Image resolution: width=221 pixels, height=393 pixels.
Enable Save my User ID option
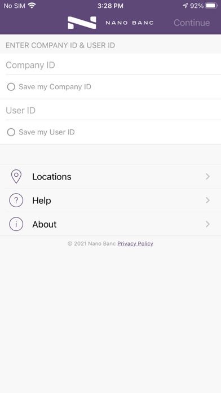pos(11,132)
